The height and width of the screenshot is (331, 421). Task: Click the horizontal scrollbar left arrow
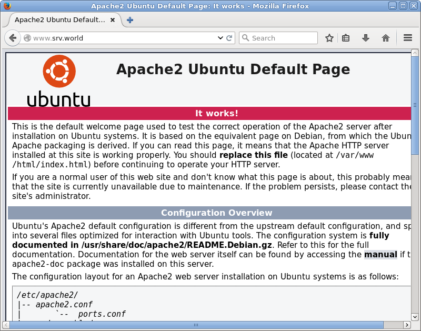tap(6, 325)
